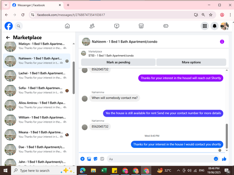Reload the page
Screen dimensions: 234x175
[x=23, y=15]
